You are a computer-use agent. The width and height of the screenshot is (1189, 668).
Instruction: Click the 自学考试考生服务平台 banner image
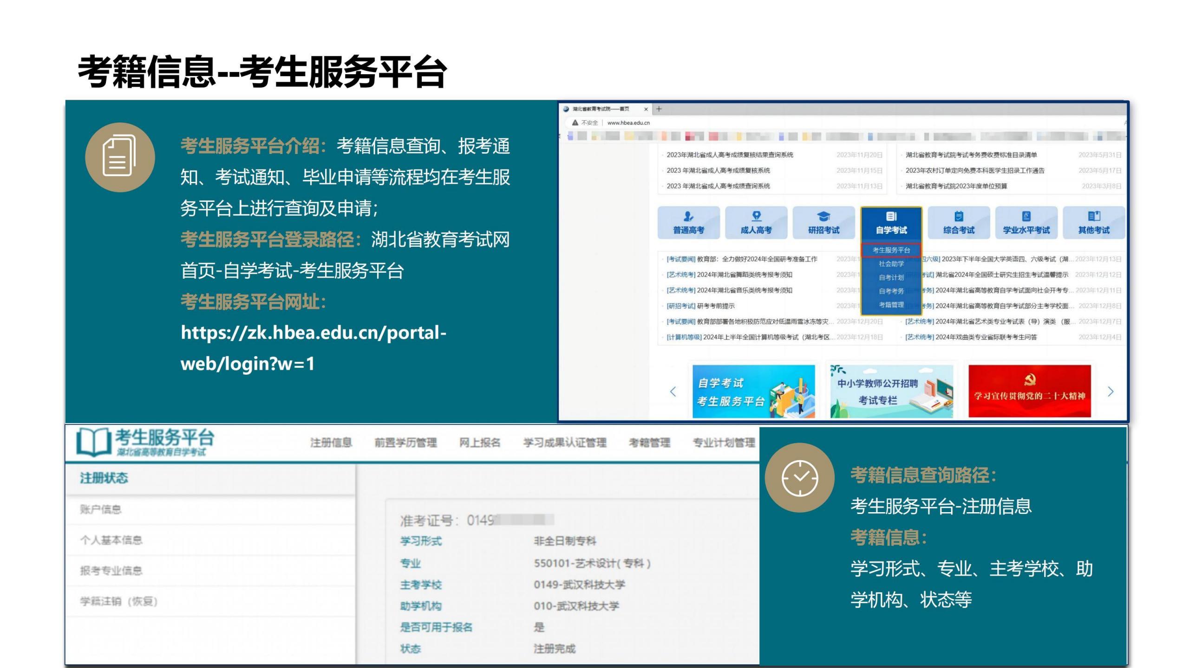click(x=753, y=392)
